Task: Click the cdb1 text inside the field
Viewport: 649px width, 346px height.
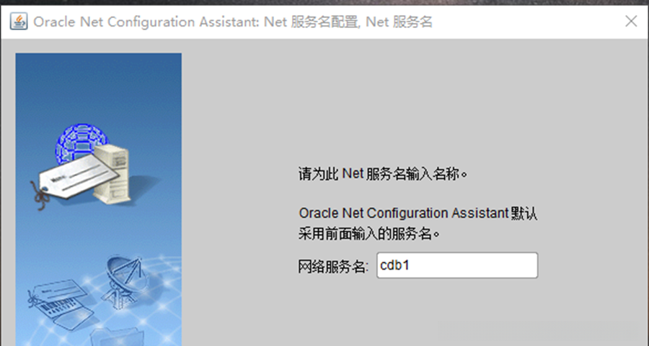Action: (395, 265)
